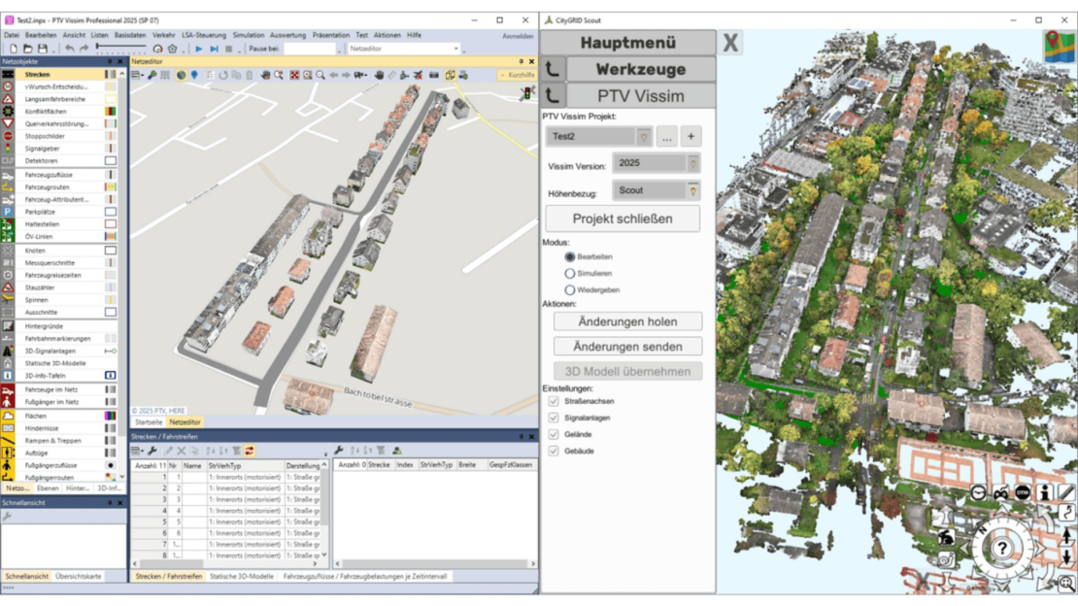Select Bearbeiten mode radio button
1078x606 pixels.
(570, 256)
